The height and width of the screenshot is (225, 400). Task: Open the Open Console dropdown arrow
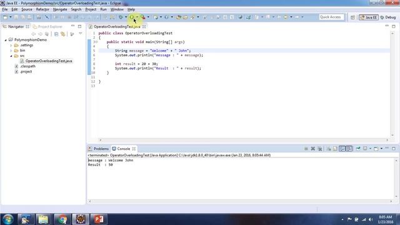[381, 149]
